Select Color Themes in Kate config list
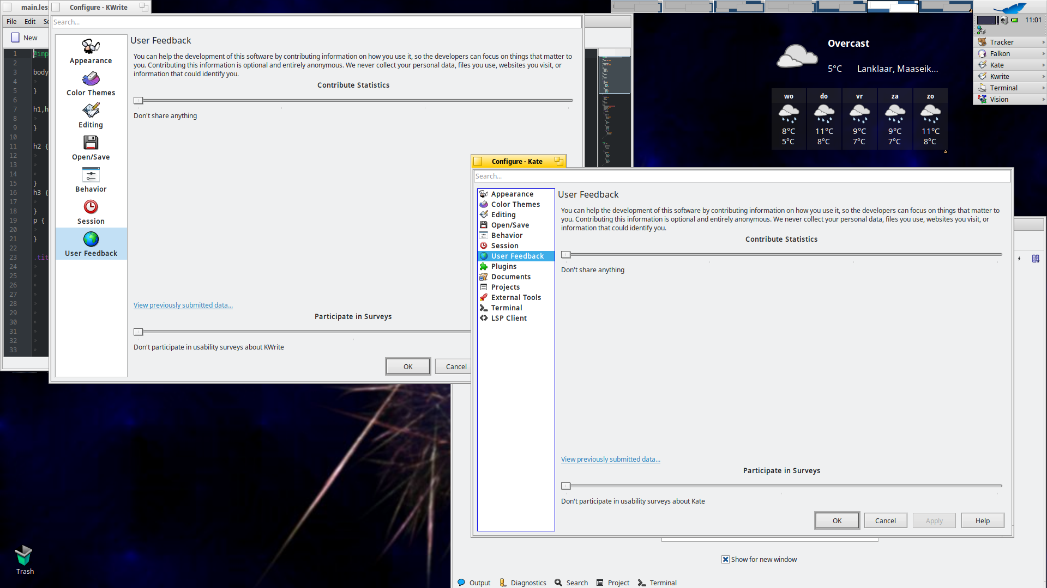This screenshot has width=1047, height=588. click(516, 204)
